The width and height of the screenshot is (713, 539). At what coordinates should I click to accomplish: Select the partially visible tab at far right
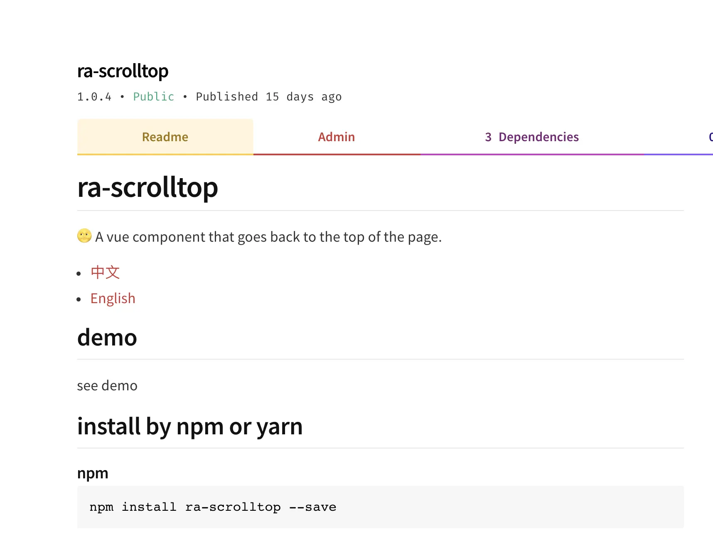point(710,137)
